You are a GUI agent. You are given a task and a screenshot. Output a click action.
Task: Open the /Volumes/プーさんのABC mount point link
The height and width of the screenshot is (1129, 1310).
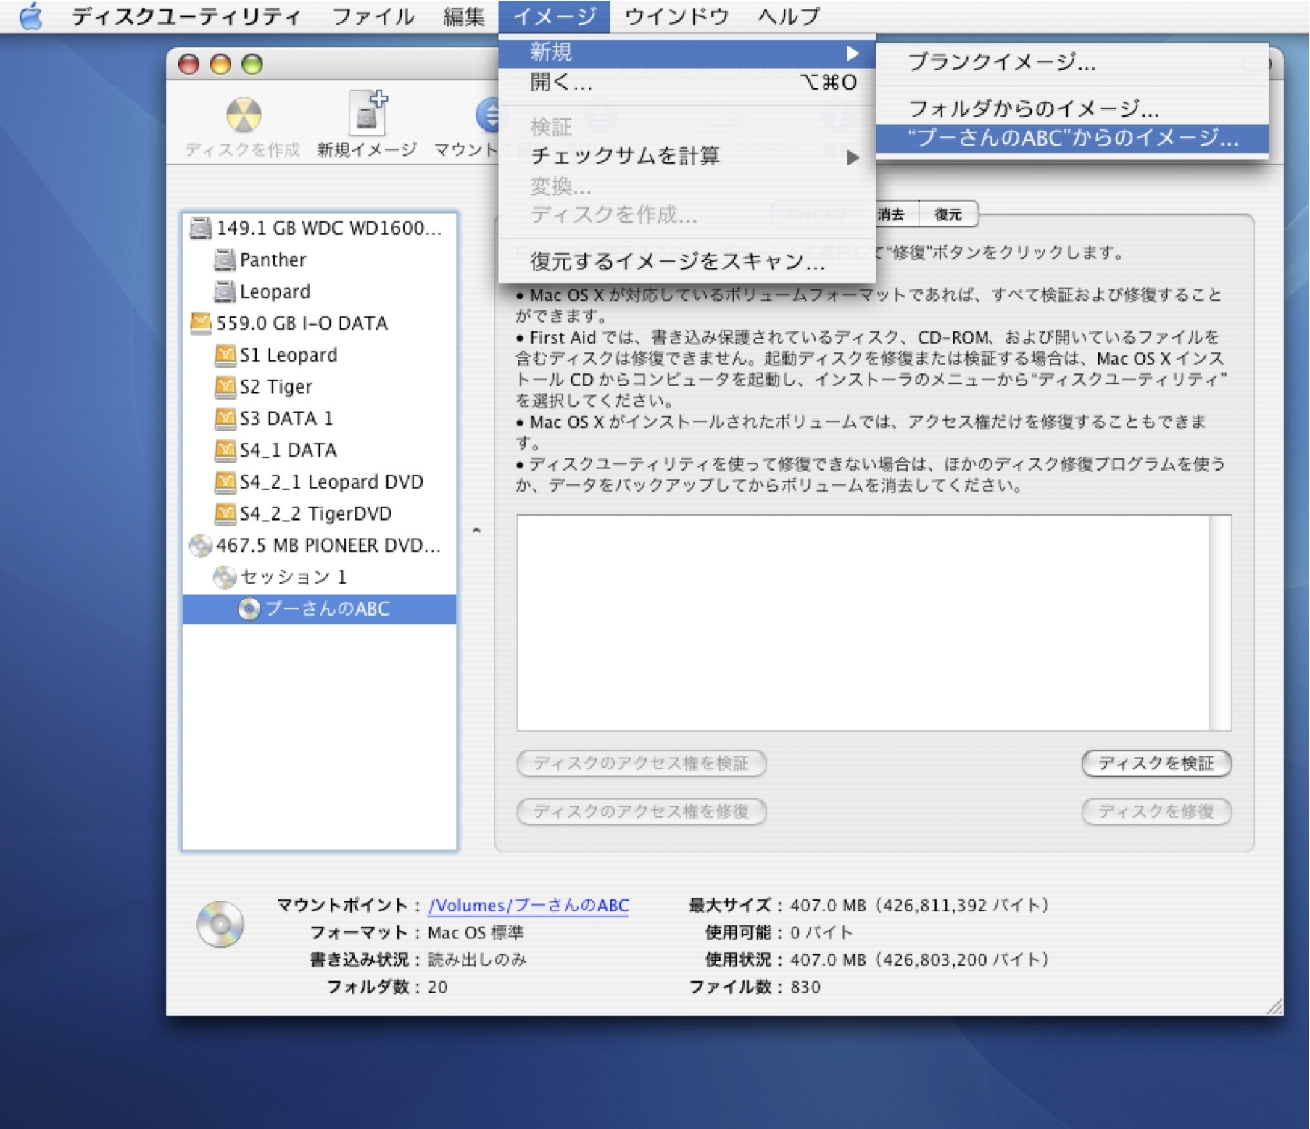click(x=528, y=905)
